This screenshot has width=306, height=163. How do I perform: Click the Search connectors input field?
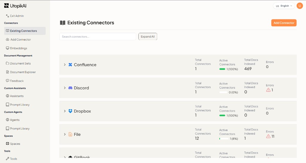pos(98,36)
